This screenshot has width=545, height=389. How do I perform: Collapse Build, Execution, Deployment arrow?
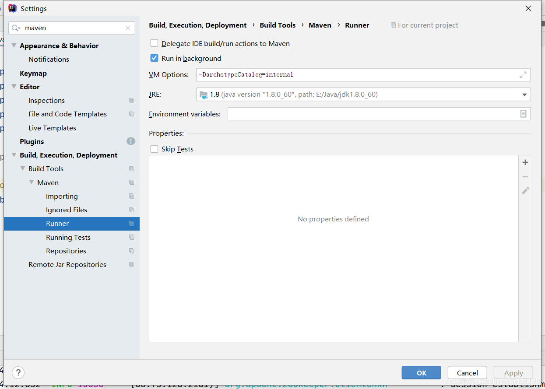pos(14,155)
